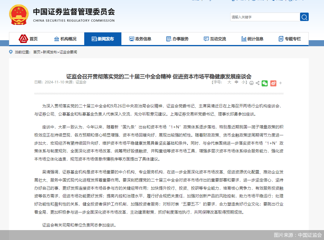Expand more sharing options via plus icon

point(281,83)
